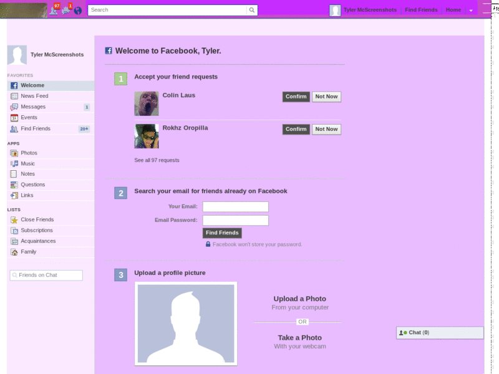Click Friends on Chat search field
Screen dimensions: 499x374
pos(46,275)
